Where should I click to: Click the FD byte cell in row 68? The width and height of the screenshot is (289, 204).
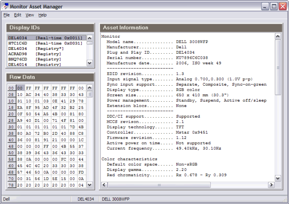[81, 172]
